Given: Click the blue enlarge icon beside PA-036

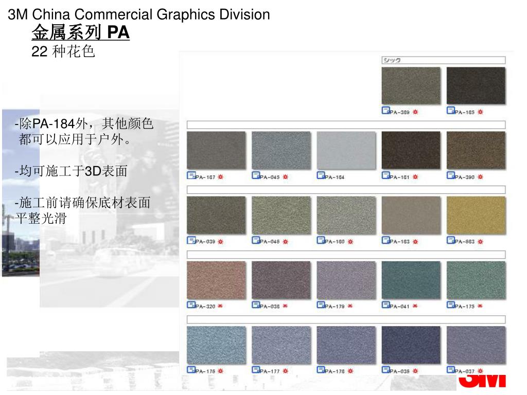Looking at the screenshot, I should pos(386,369).
